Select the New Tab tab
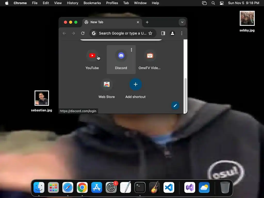The width and height of the screenshot is (264, 198). coord(112,22)
